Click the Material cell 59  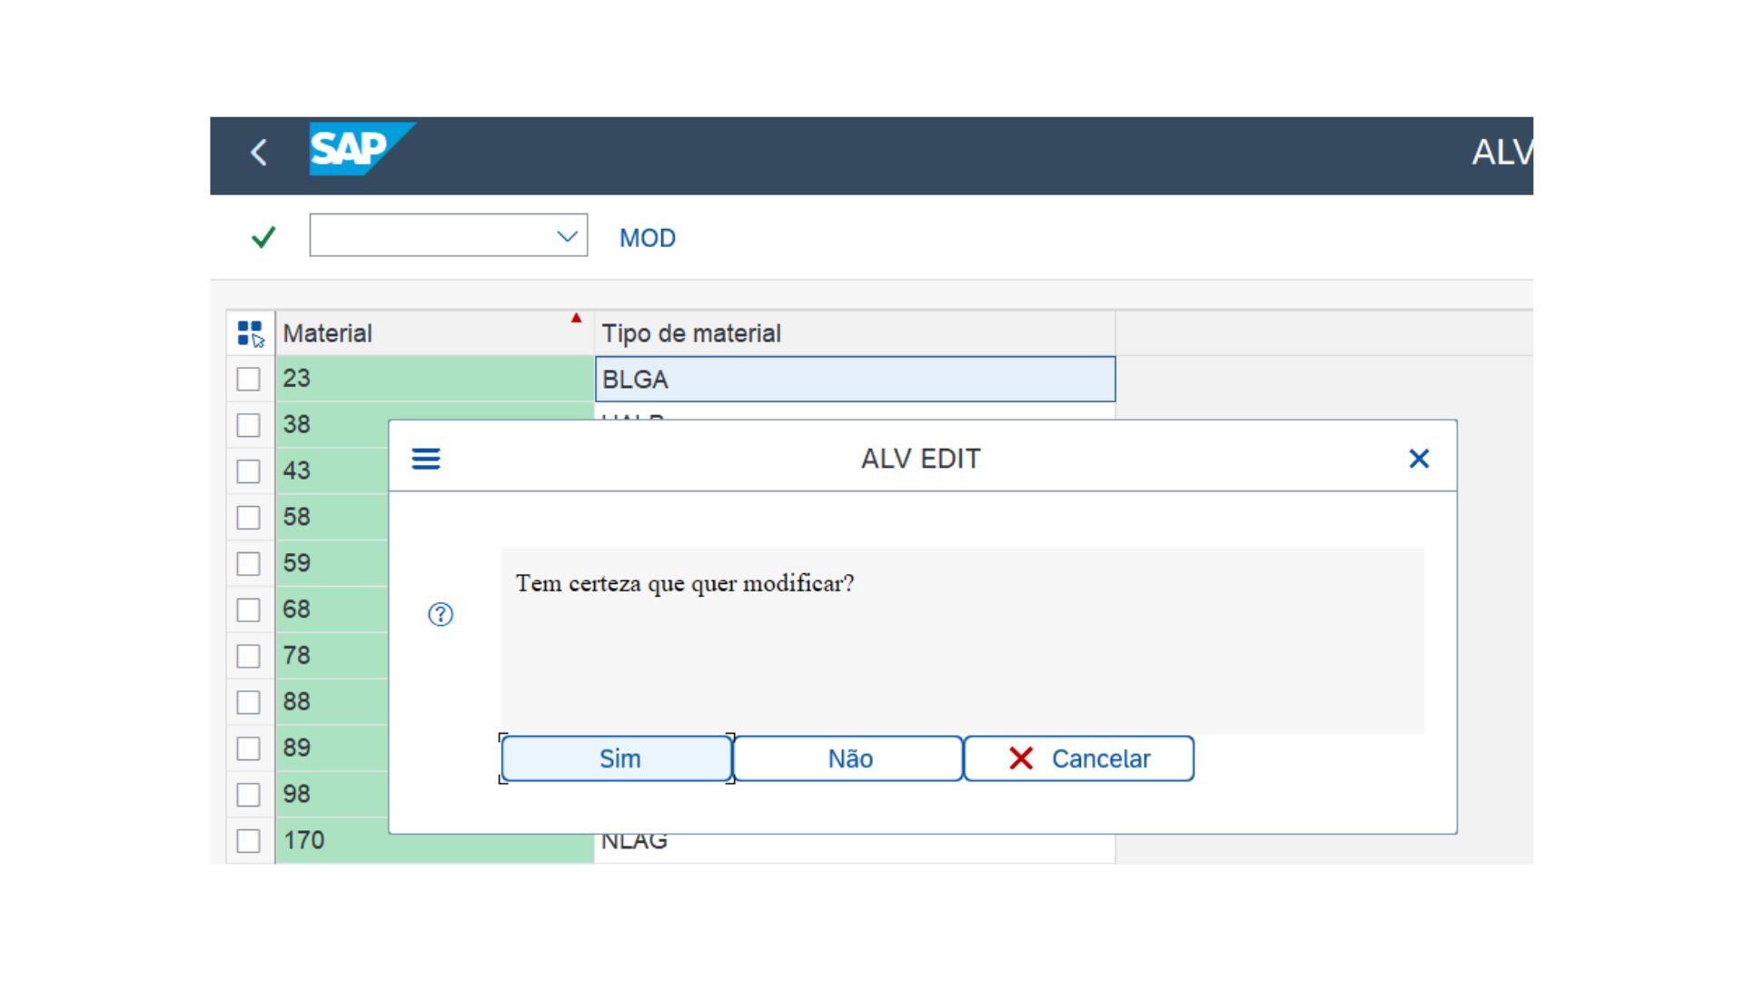332,564
